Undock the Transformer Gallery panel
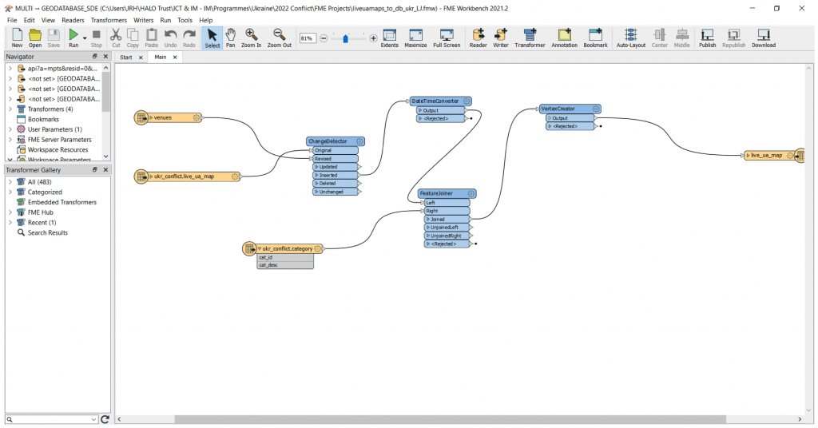The height and width of the screenshot is (428, 818). [95, 170]
